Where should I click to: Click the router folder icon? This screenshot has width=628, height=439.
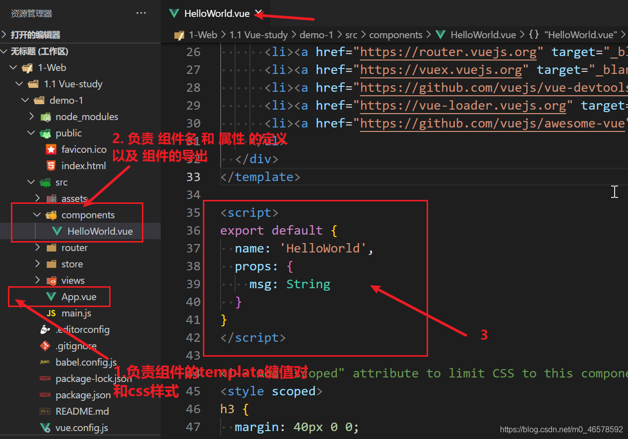(51, 248)
